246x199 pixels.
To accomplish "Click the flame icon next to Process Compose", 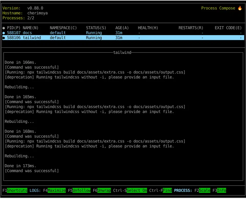I will pyautogui.click(x=240, y=8).
